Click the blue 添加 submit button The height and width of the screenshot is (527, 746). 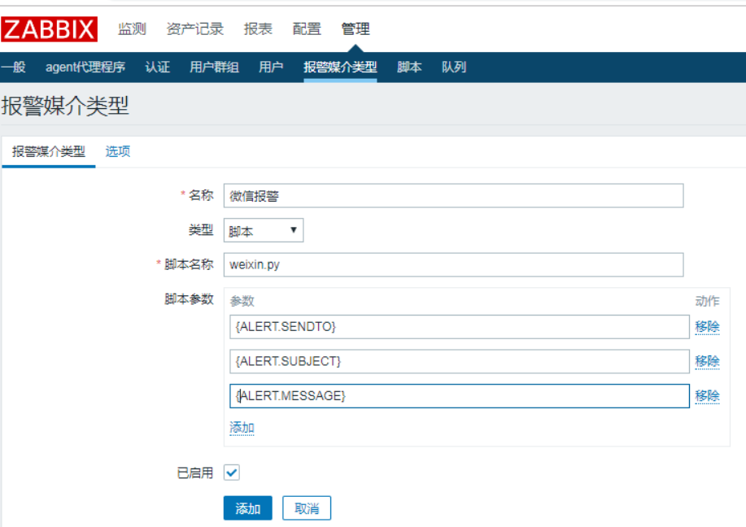point(248,508)
